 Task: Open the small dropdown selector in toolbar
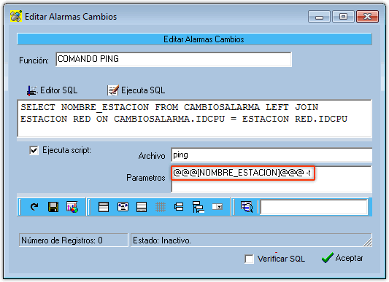coord(217,206)
